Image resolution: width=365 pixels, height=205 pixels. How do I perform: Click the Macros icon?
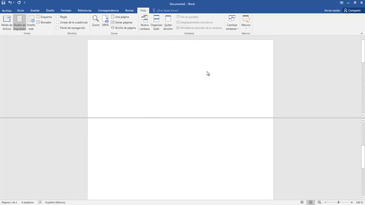pyautogui.click(x=246, y=19)
